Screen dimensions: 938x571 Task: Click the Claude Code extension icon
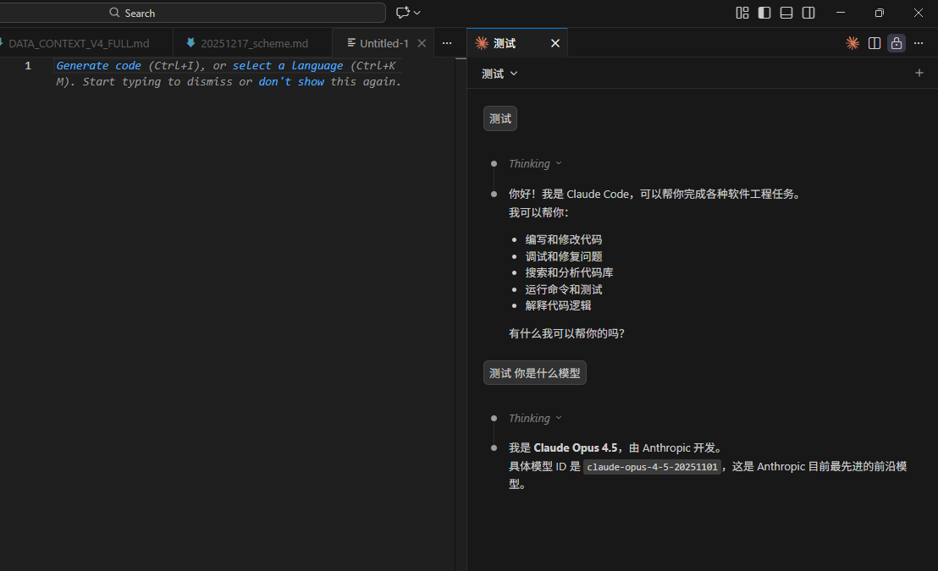[x=852, y=42]
